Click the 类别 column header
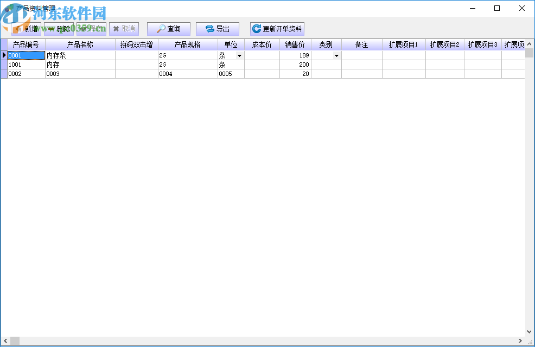 [326, 44]
